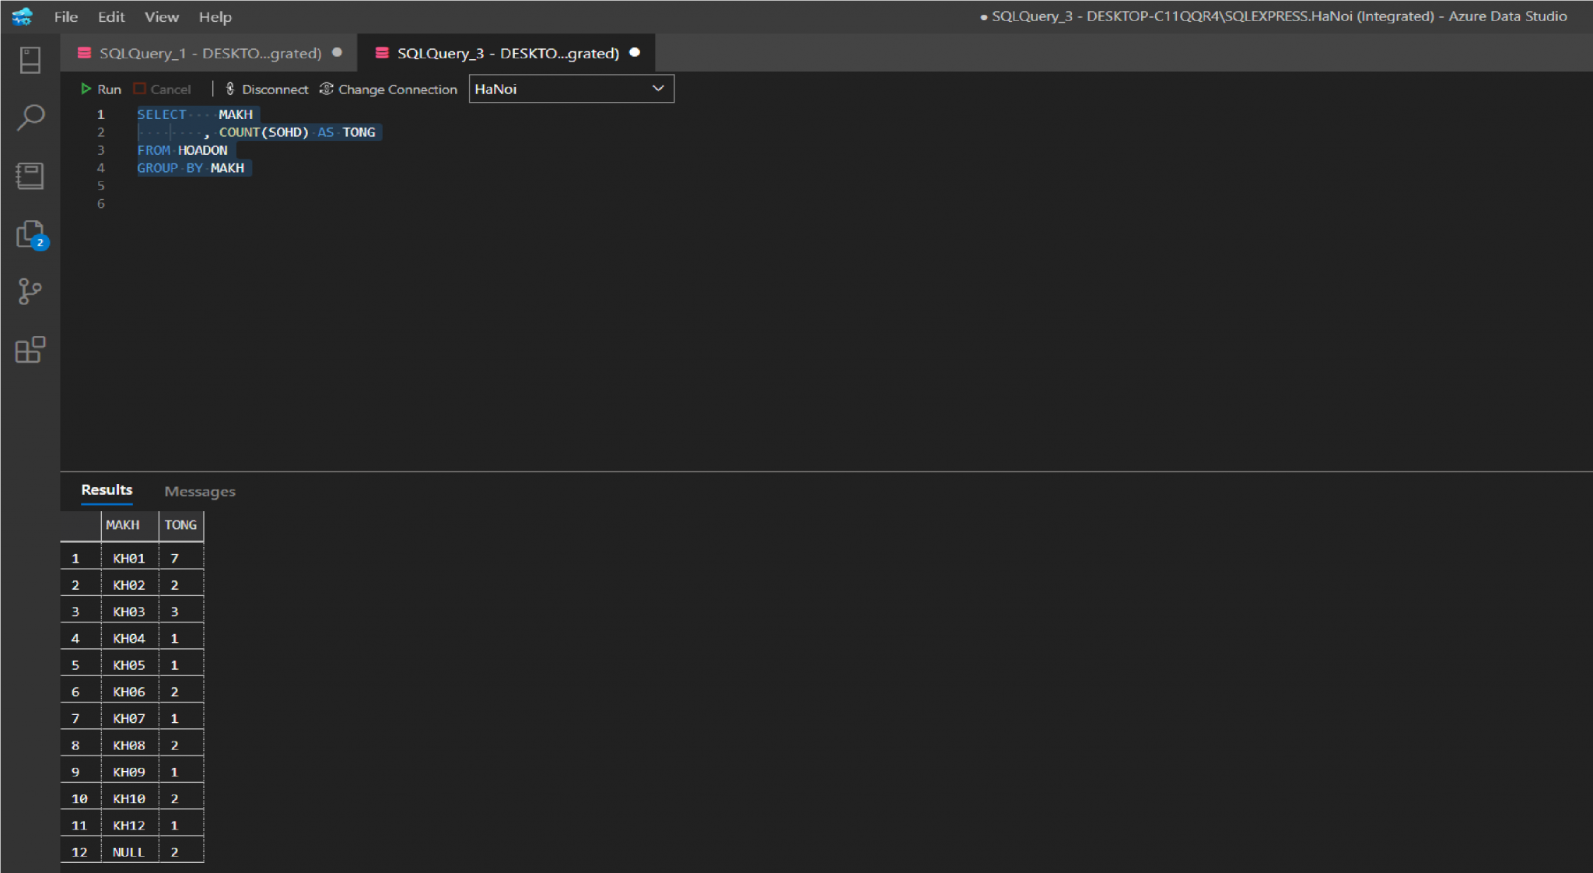This screenshot has height=873, width=1593.
Task: Open the Connections sidebar icon
Action: [x=30, y=60]
